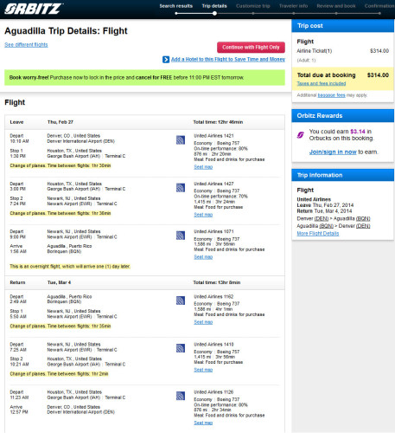This screenshot has width=395, height=433.
Task: Click Continue with Flight Only button
Action: (x=251, y=48)
